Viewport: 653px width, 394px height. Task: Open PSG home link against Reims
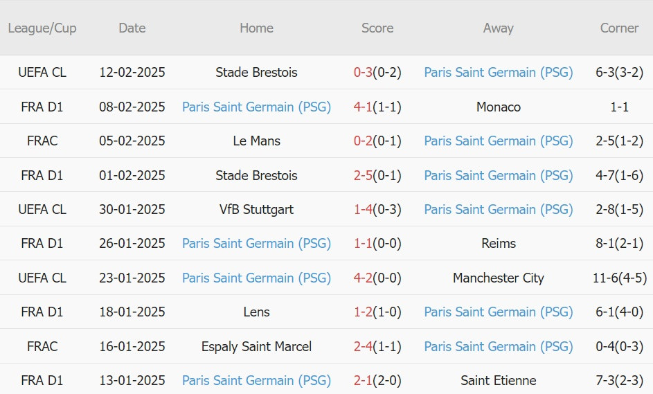pyautogui.click(x=256, y=244)
